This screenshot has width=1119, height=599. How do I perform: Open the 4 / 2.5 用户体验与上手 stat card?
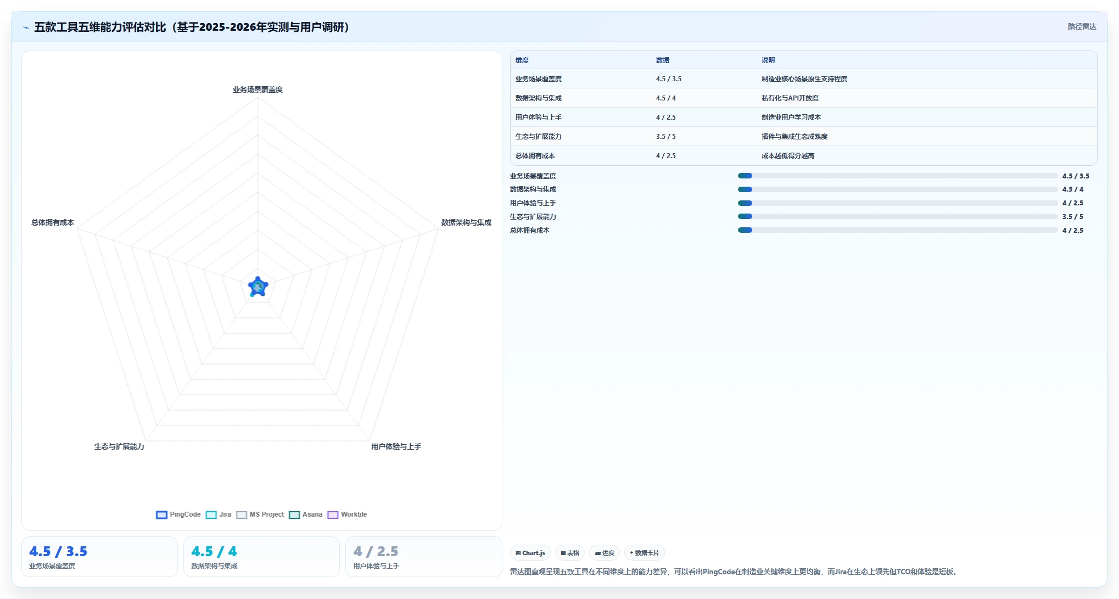(423, 557)
